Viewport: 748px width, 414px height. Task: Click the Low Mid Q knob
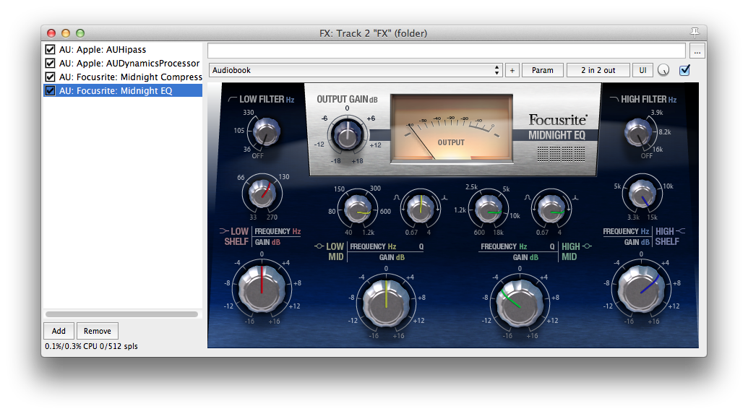(x=417, y=209)
